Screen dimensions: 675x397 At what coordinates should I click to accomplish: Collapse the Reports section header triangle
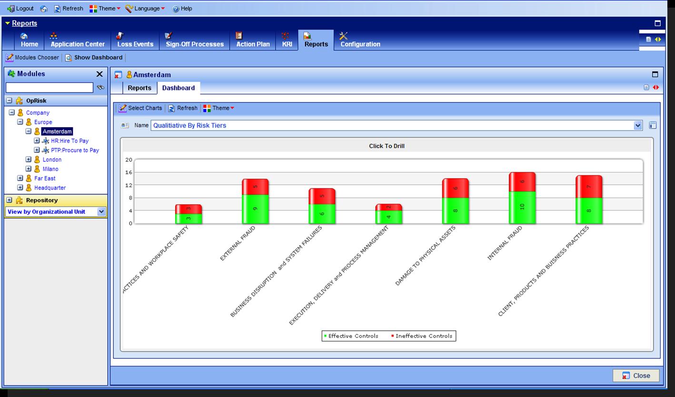click(8, 23)
